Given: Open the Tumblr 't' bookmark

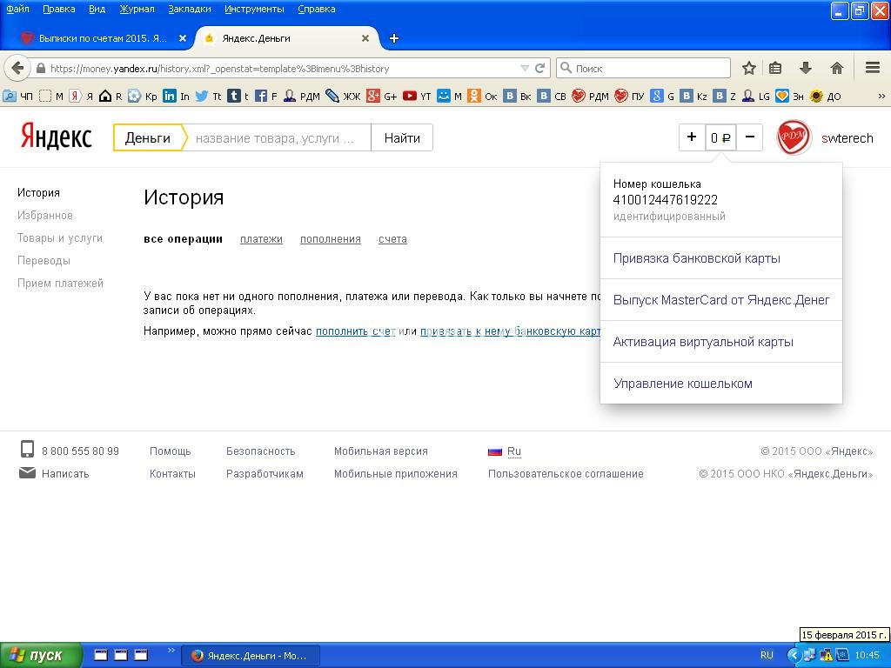Looking at the screenshot, I should [x=238, y=96].
